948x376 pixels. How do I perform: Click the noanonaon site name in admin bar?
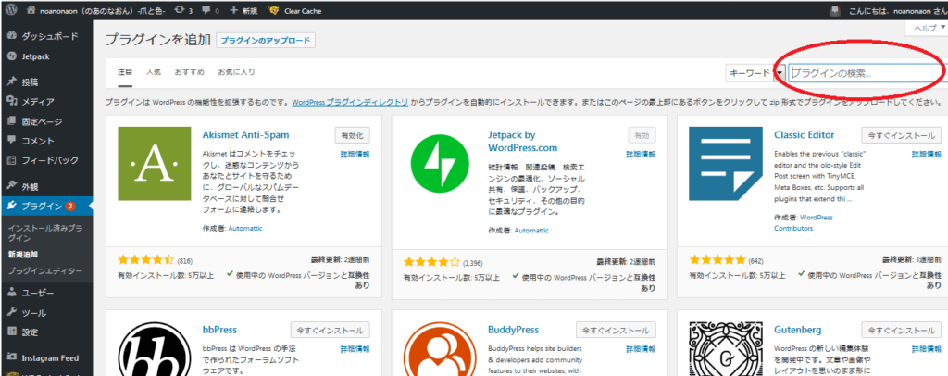103,11
